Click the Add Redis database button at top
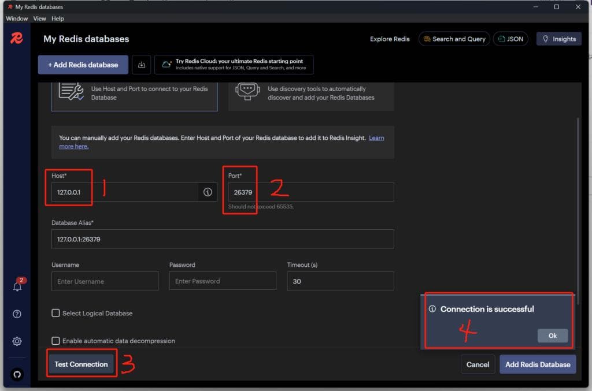The width and height of the screenshot is (592, 391). point(83,65)
